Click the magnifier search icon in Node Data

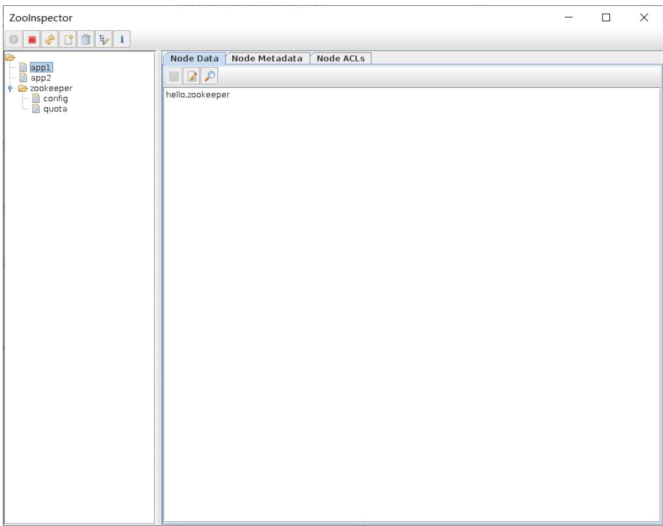210,76
